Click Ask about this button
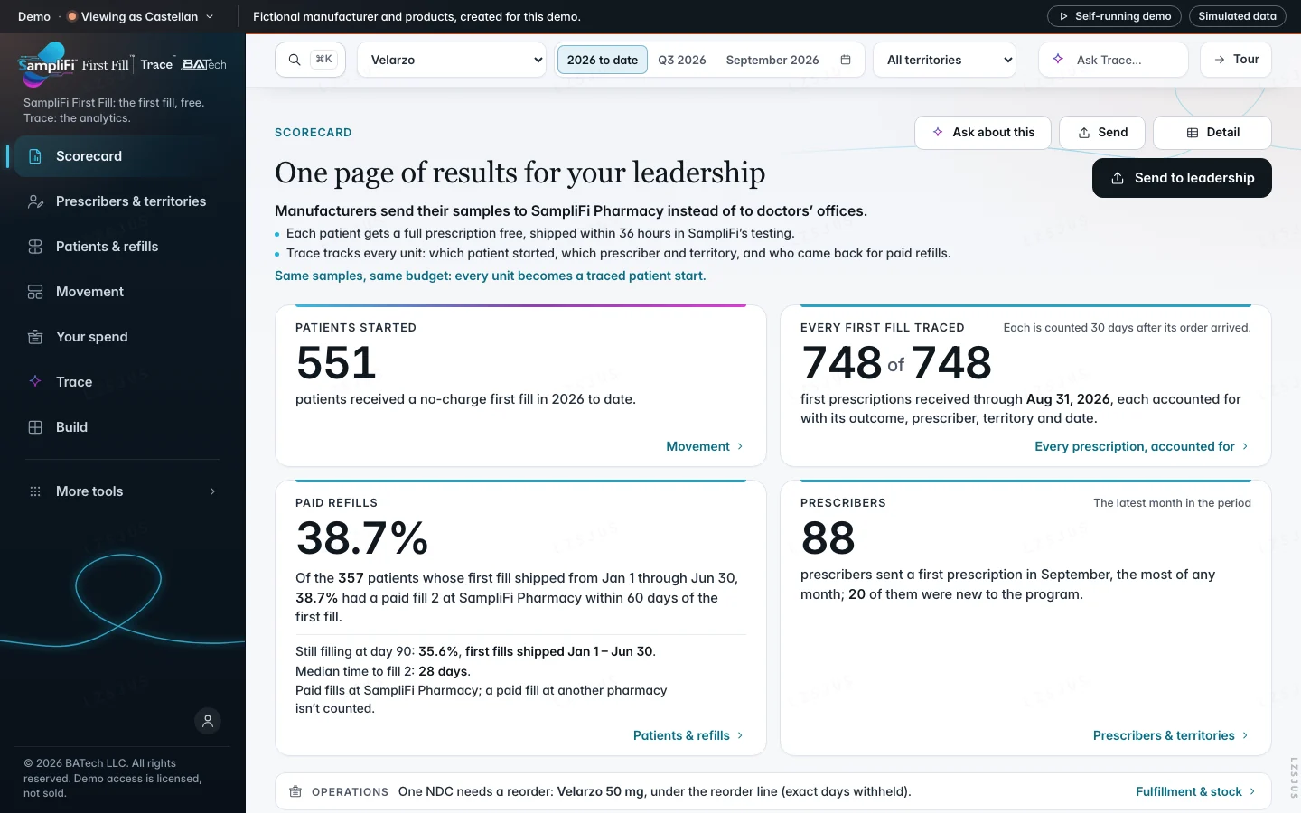The image size is (1301, 813). click(983, 133)
